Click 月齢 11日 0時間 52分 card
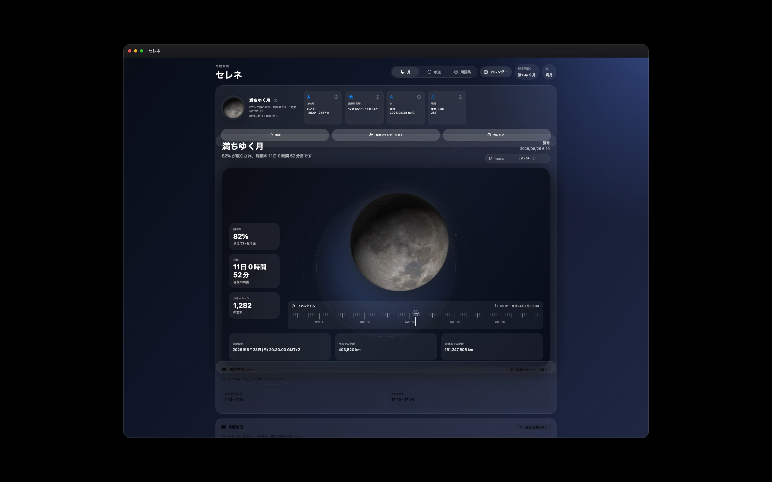This screenshot has width=772, height=482. 254,271
